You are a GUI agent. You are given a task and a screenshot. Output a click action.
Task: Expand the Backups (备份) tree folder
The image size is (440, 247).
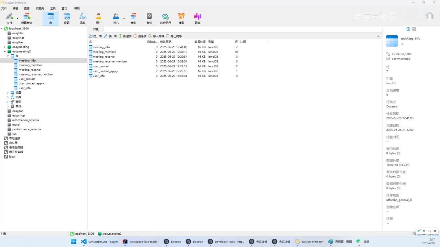click(x=8, y=106)
